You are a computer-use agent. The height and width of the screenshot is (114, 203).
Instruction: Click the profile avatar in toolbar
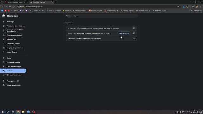click(x=197, y=7)
